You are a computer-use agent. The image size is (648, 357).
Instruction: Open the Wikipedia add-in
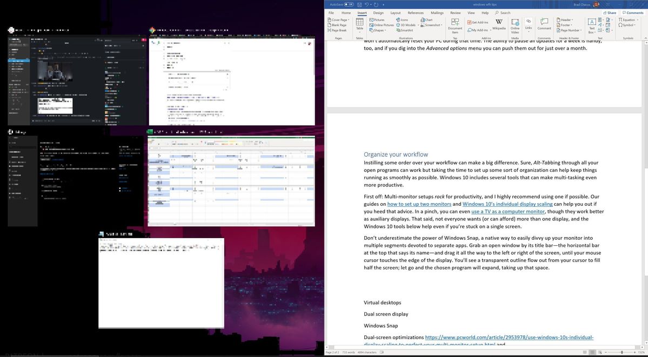pyautogui.click(x=499, y=24)
